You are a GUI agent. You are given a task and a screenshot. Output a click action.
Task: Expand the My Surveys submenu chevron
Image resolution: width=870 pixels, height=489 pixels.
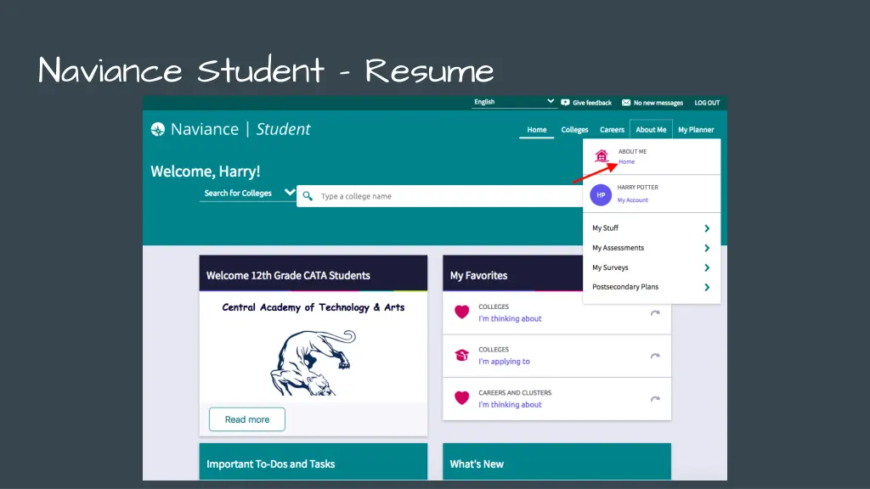707,267
